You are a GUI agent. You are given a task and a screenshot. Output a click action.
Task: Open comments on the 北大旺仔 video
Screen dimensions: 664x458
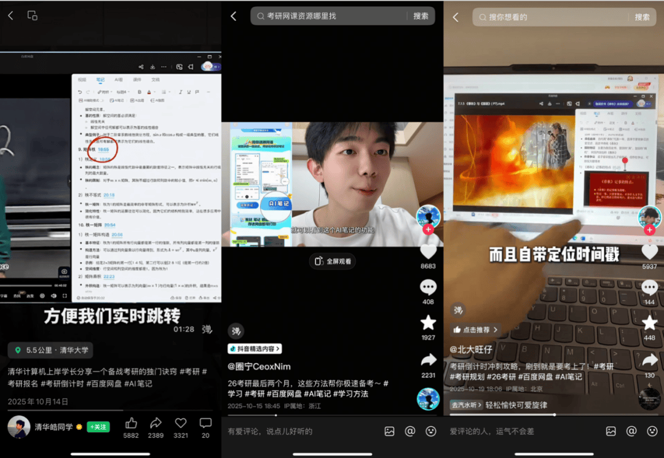tap(649, 287)
